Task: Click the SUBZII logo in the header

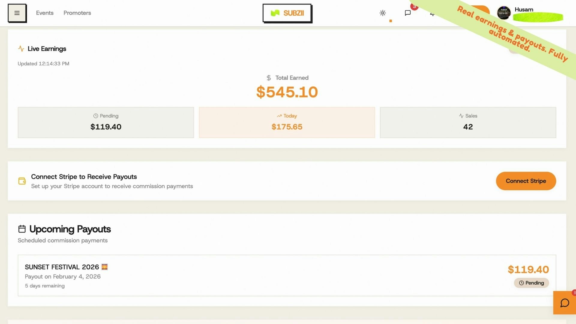Action: pos(287,13)
